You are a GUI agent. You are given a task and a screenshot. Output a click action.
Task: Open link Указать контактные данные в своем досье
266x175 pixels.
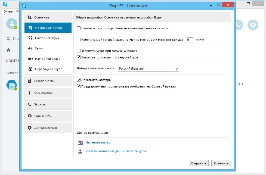[116, 151]
